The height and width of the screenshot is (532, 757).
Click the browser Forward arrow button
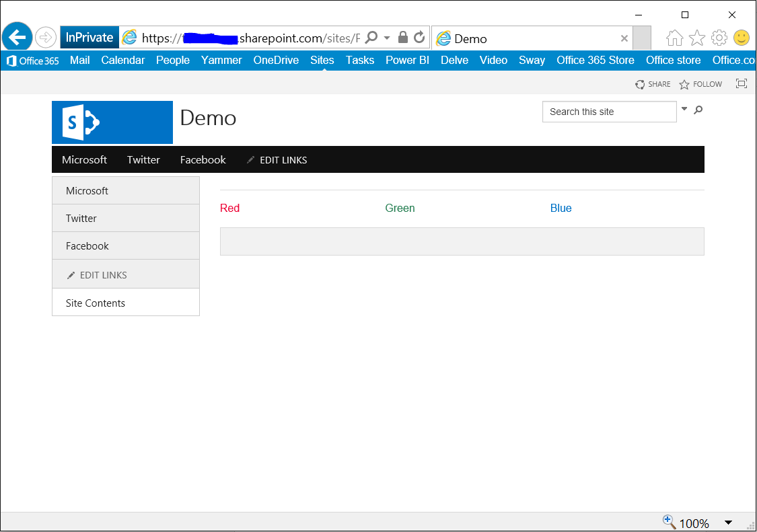(x=45, y=37)
